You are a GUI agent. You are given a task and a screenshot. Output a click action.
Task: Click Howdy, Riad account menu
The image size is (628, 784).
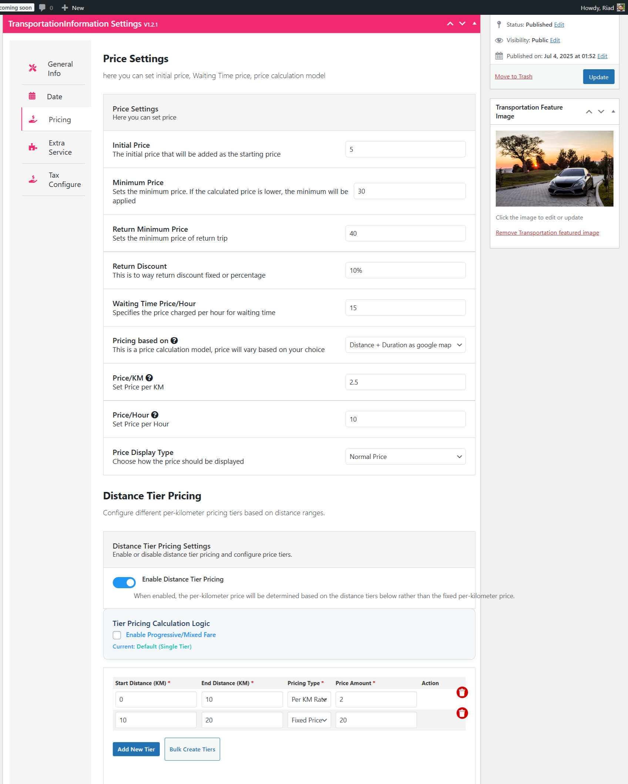[x=602, y=8]
